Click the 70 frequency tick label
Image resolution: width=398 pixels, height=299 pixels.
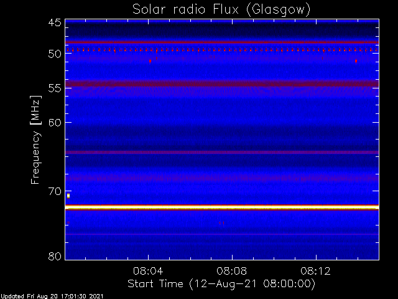click(55, 191)
